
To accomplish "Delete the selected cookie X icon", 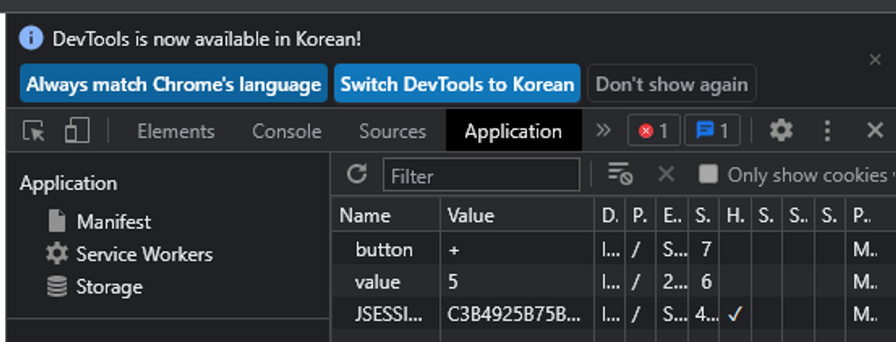I will pos(666,173).
